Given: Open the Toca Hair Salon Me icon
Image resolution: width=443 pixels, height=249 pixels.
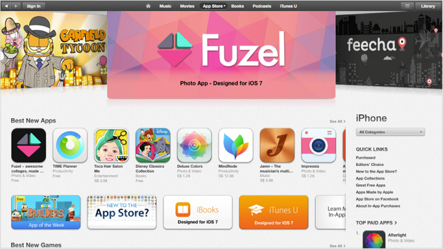Looking at the screenshot, I should [111, 145].
